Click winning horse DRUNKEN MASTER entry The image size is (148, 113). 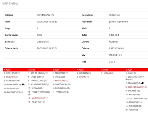tap(136, 87)
